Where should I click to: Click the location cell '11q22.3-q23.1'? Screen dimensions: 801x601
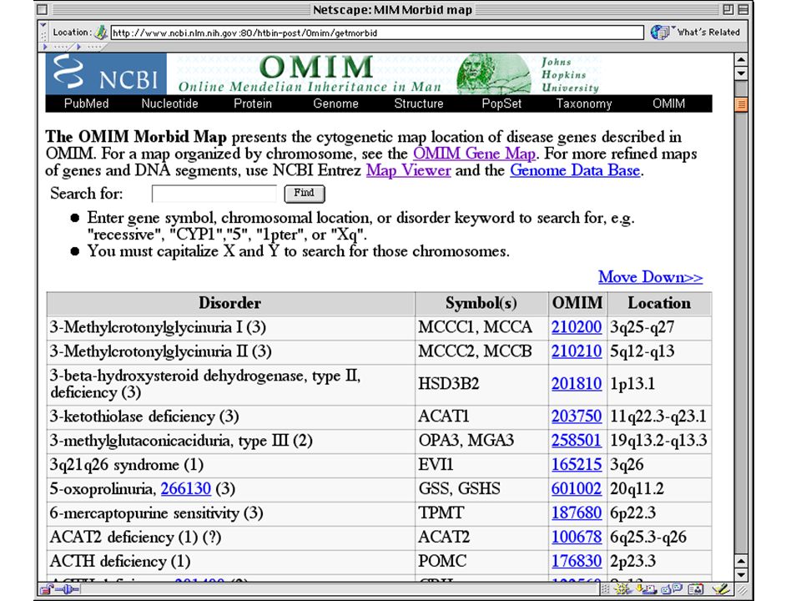click(658, 417)
